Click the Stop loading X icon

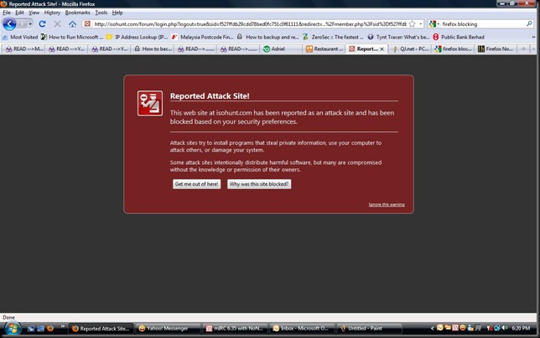click(57, 24)
